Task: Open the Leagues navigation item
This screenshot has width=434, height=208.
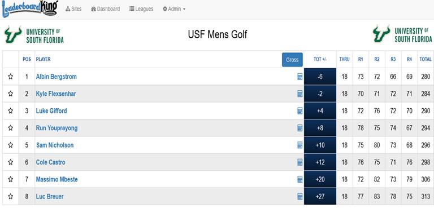Action: pos(141,9)
